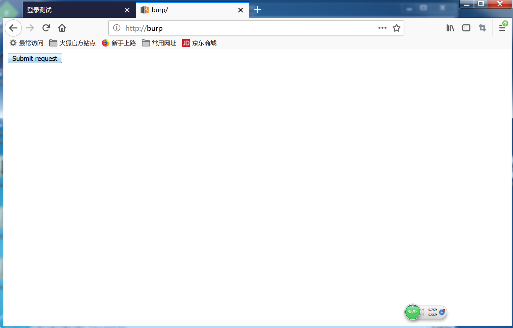Open the Firefox home page
The height and width of the screenshot is (328, 513).
(62, 28)
